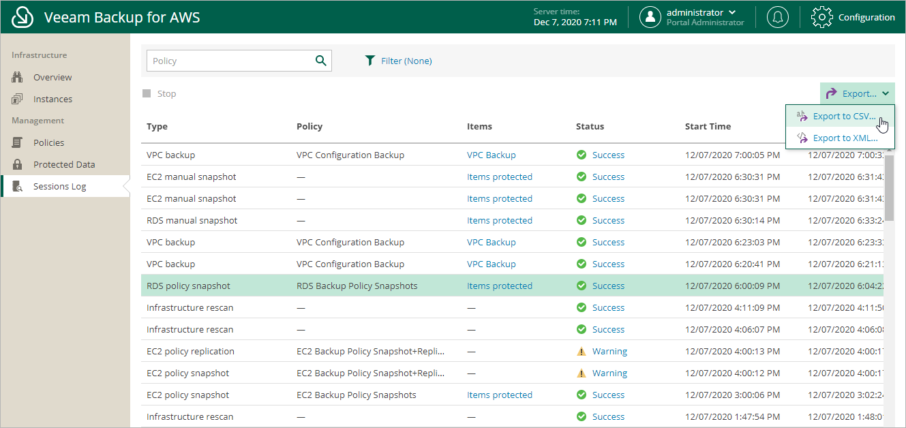Open Items protected in RDS policy snapshot row
The image size is (906, 428).
499,286
